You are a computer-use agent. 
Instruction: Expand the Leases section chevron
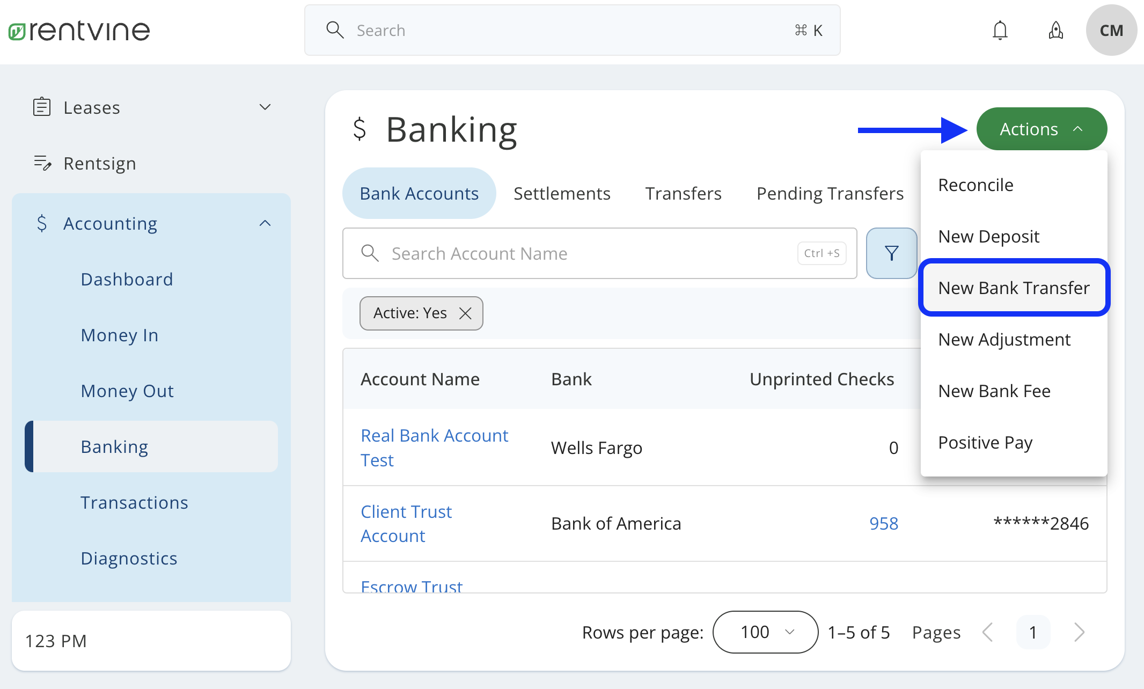click(x=265, y=107)
